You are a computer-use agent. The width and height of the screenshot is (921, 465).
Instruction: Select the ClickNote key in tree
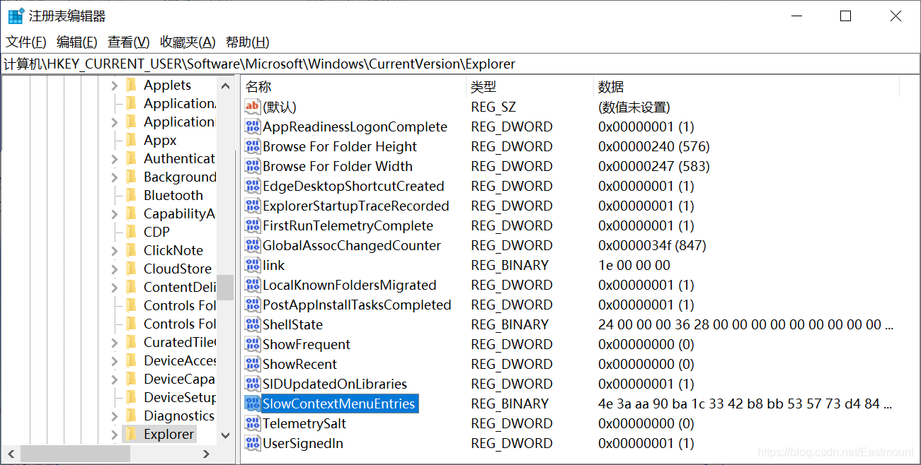point(173,250)
